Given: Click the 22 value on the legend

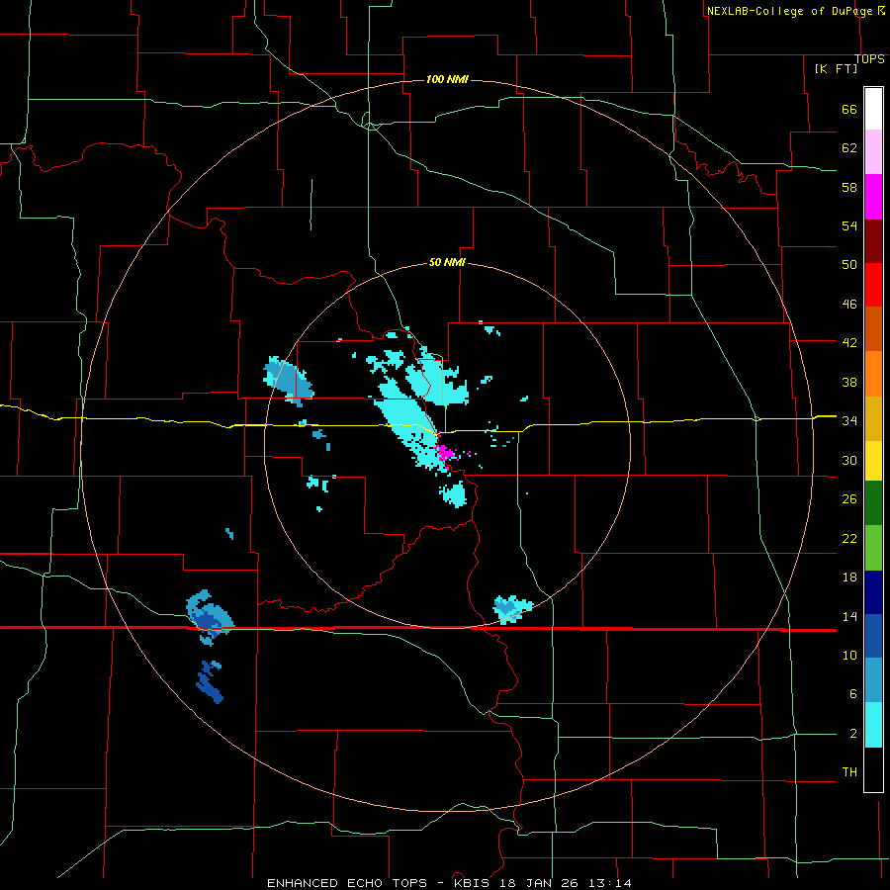Looking at the screenshot, I should 849,538.
